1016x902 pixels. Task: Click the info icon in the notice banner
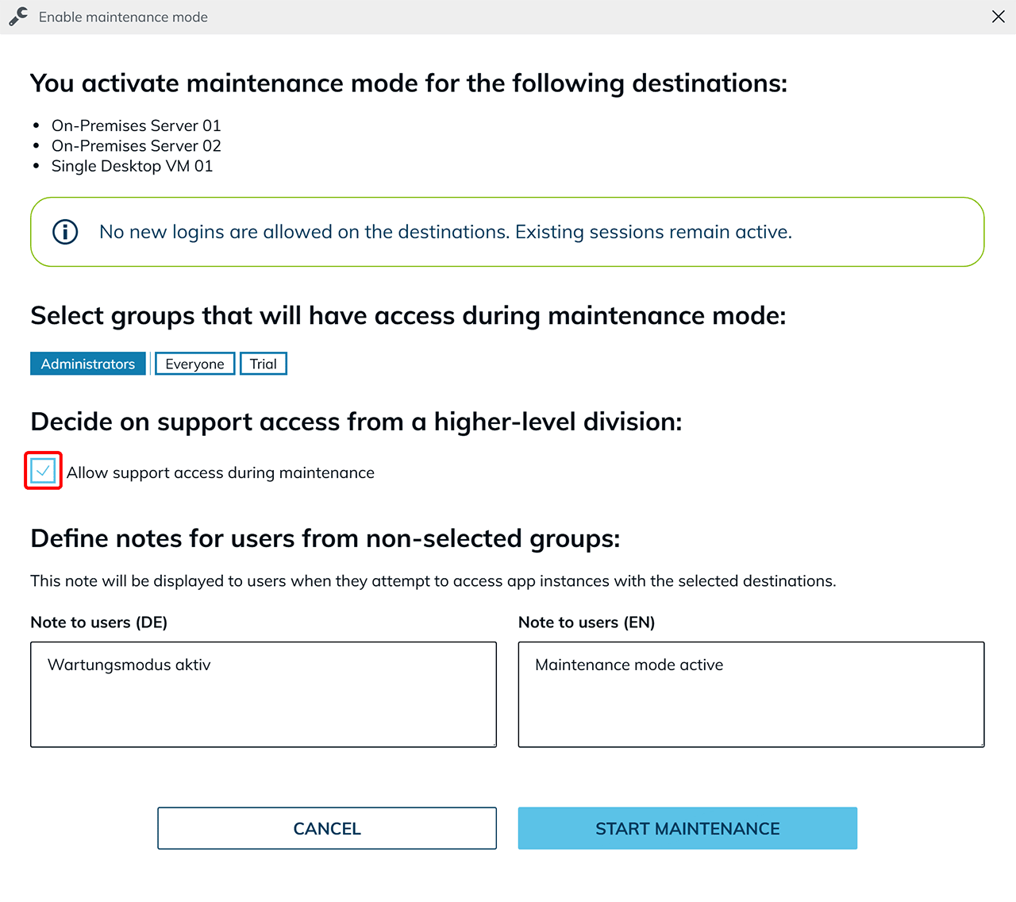pos(65,232)
